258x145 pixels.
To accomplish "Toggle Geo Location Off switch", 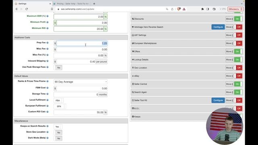I will click(238, 68).
